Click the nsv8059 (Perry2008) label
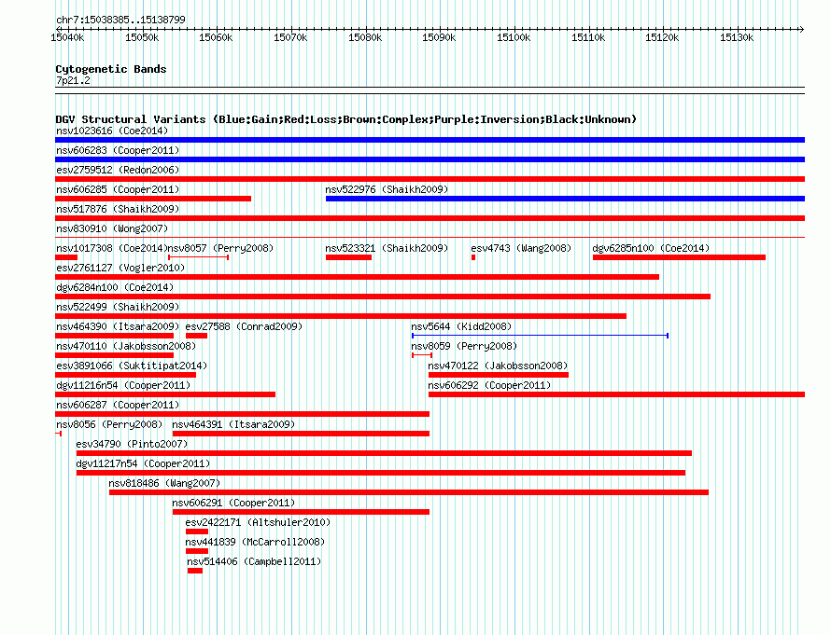 tap(464, 346)
